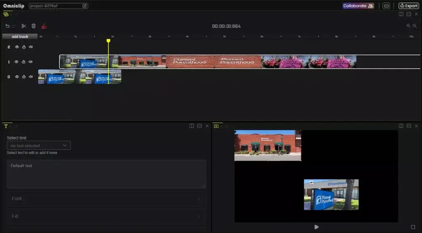422x233 pixels.
Task: Add a tab next to the timeline tab
Action: point(16,14)
